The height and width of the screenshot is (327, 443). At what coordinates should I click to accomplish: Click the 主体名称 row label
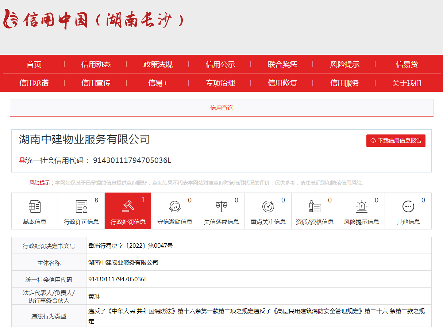[49, 263]
